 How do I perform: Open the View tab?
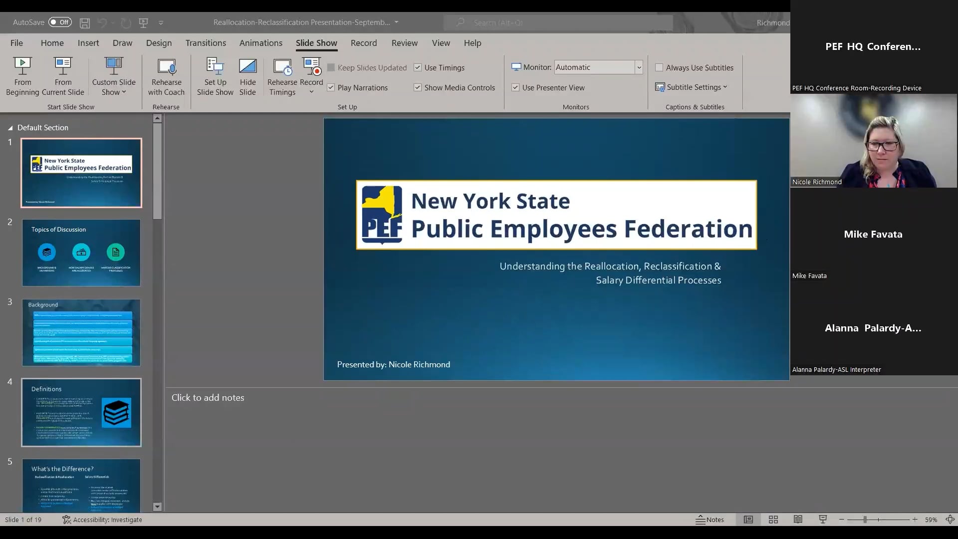click(x=441, y=43)
